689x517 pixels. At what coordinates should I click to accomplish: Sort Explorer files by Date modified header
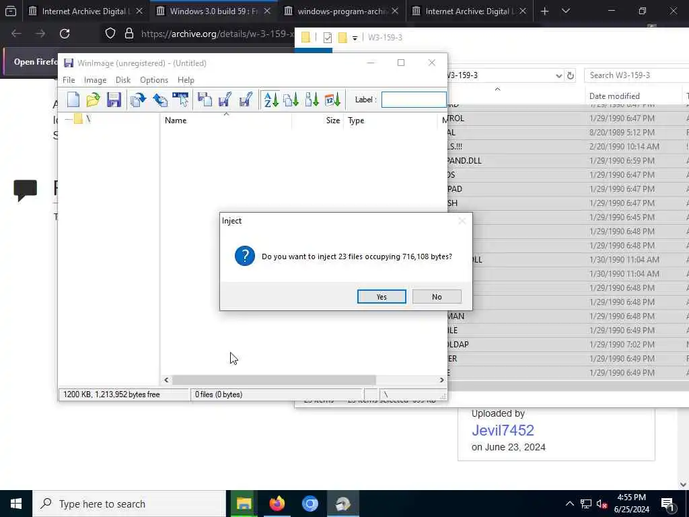[x=614, y=96]
